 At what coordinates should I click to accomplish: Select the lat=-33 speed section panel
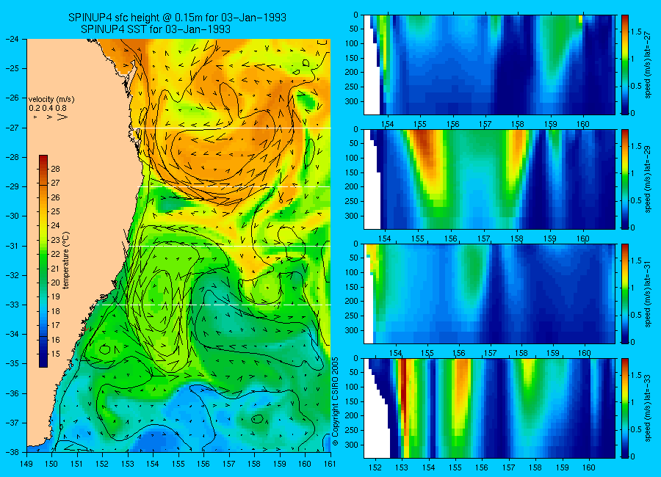(x=489, y=408)
